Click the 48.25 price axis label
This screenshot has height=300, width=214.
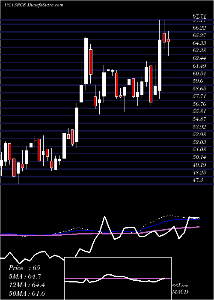click(x=199, y=172)
